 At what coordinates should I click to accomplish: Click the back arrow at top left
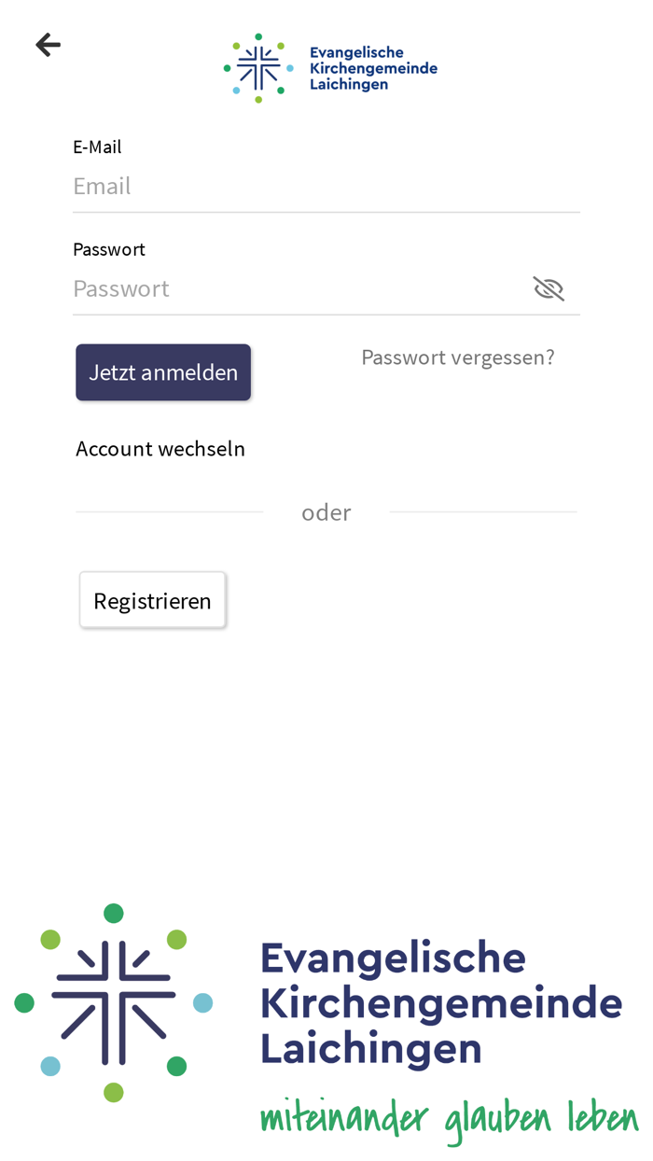click(x=47, y=44)
